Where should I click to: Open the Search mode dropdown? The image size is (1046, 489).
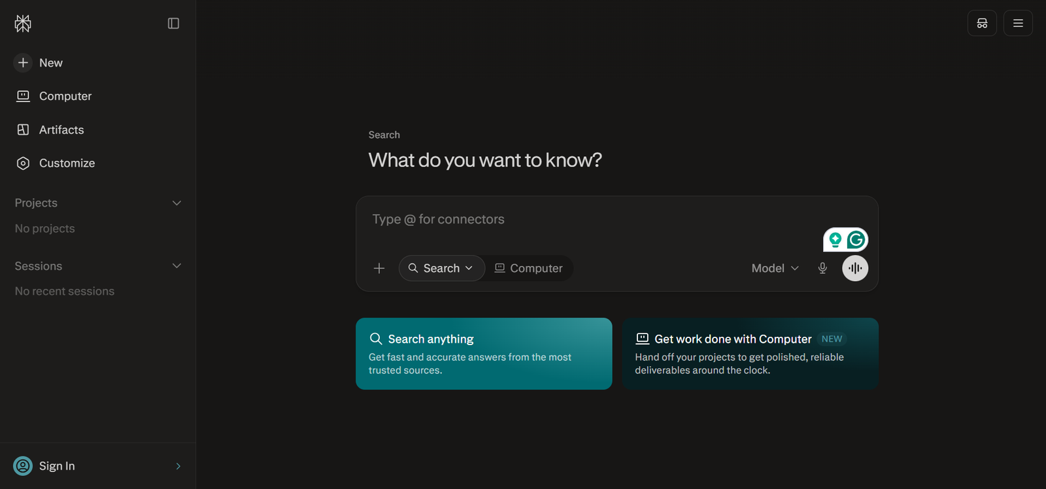coord(442,268)
